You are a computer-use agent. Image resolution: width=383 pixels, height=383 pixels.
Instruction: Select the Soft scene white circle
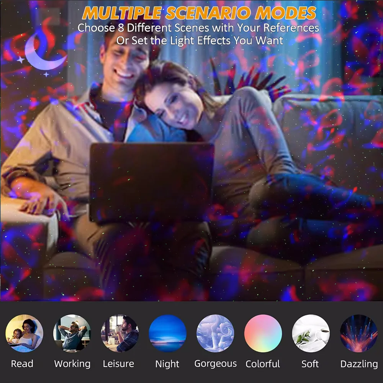311,333
